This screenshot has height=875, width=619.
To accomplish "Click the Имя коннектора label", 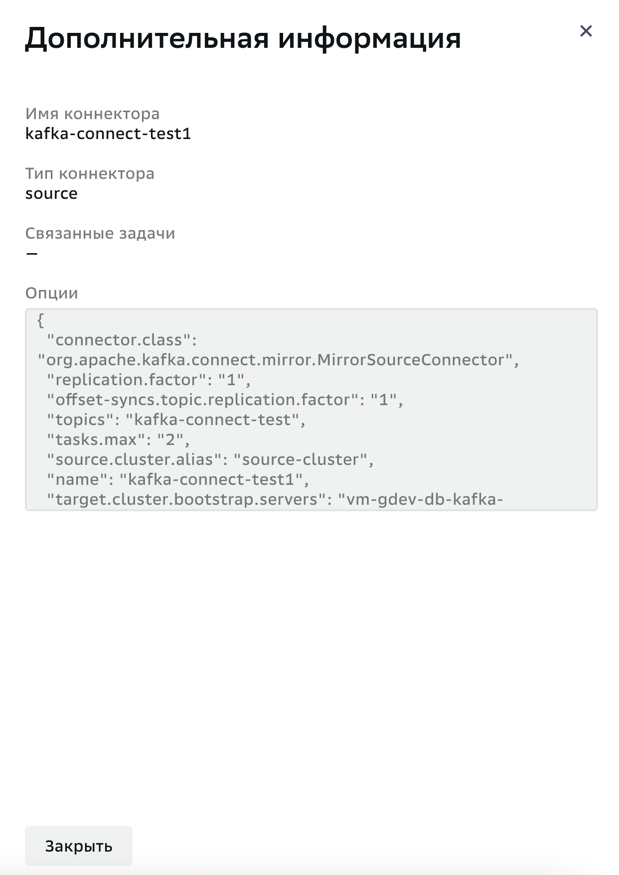I will point(92,114).
